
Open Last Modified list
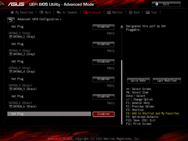tap(167, 81)
